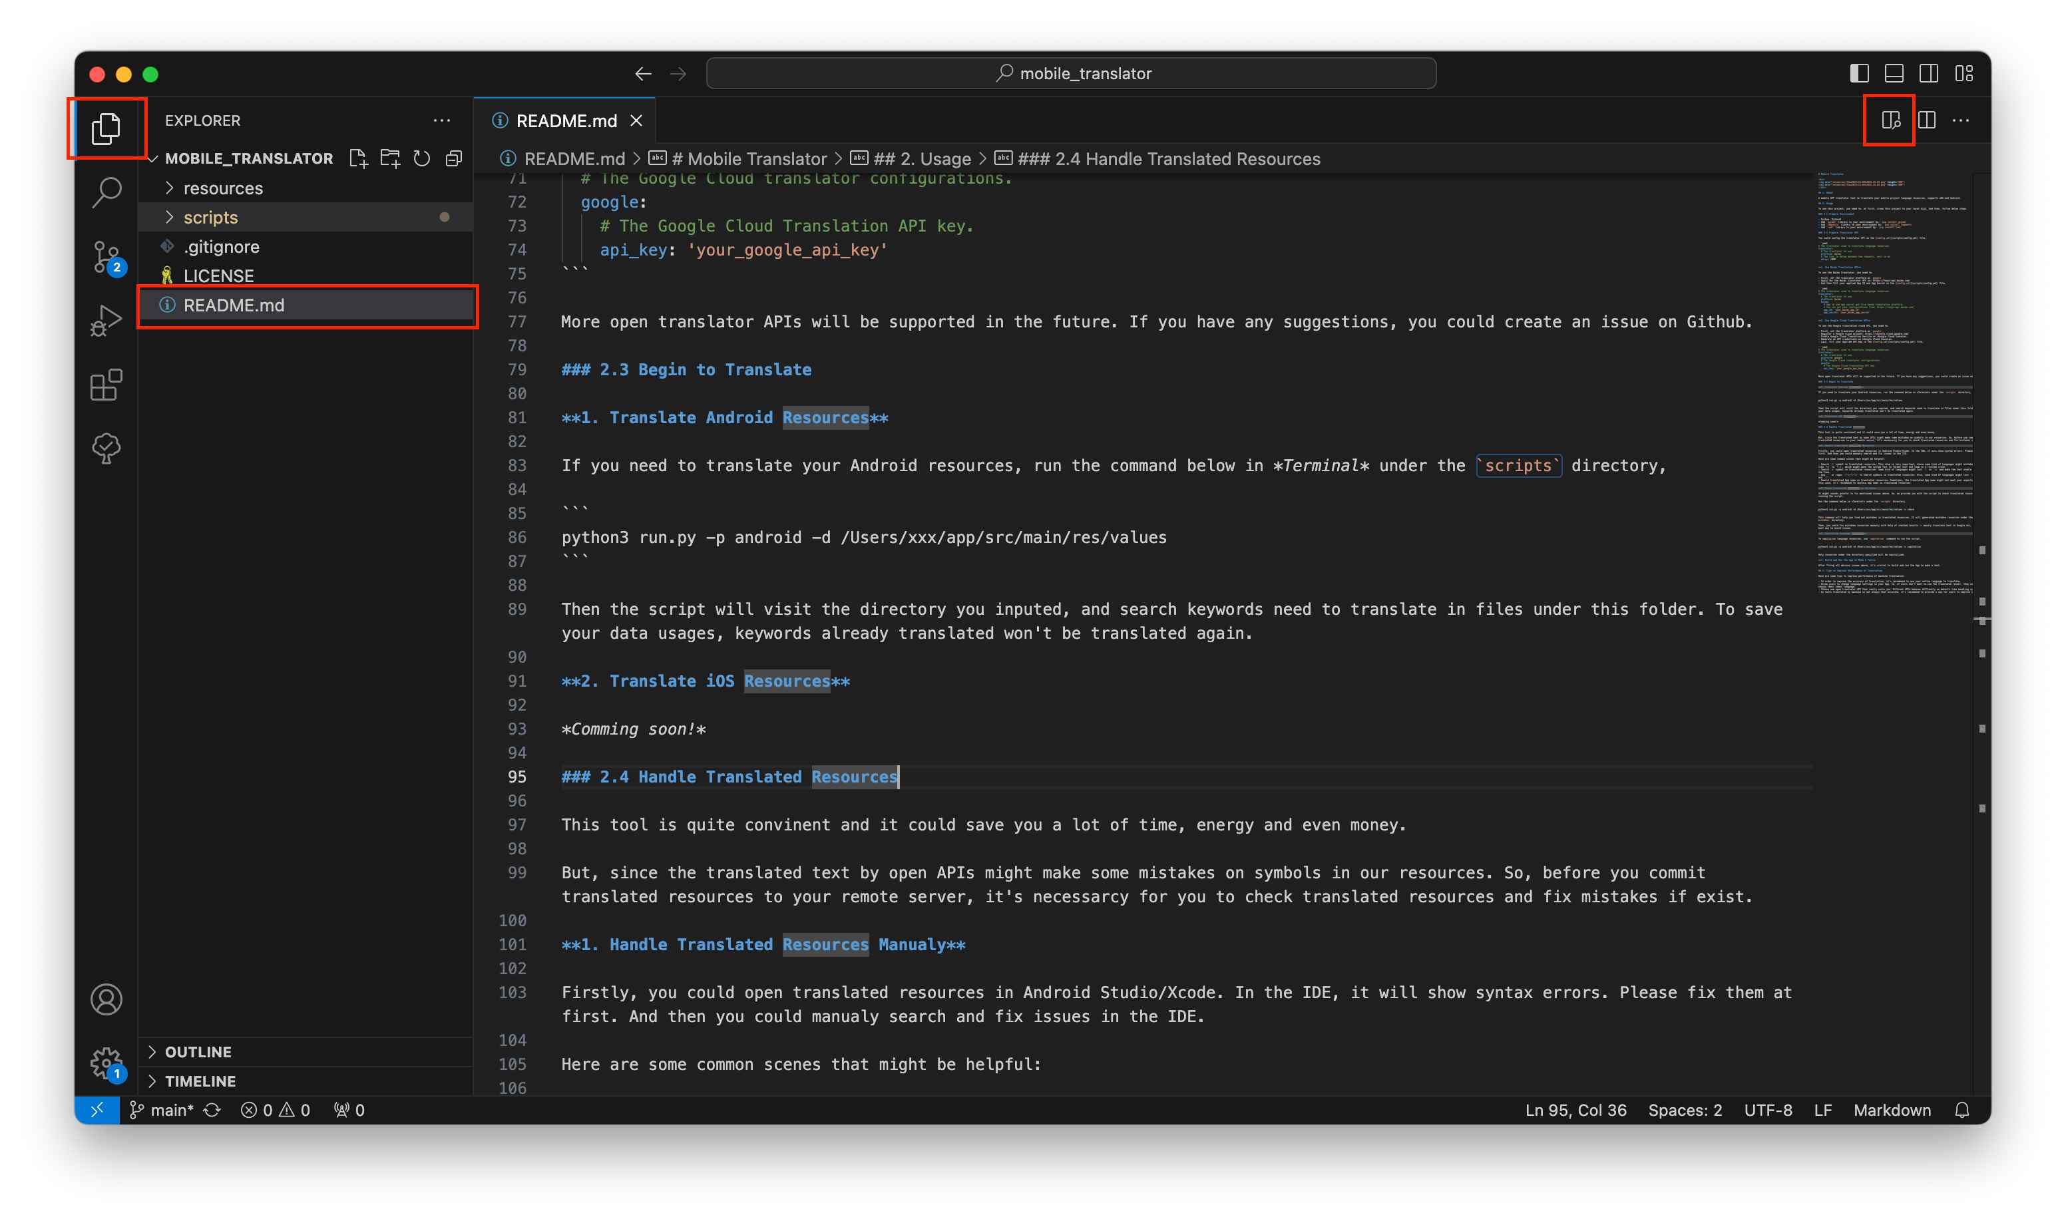Open the Search view in the Activity Bar

pyautogui.click(x=105, y=191)
